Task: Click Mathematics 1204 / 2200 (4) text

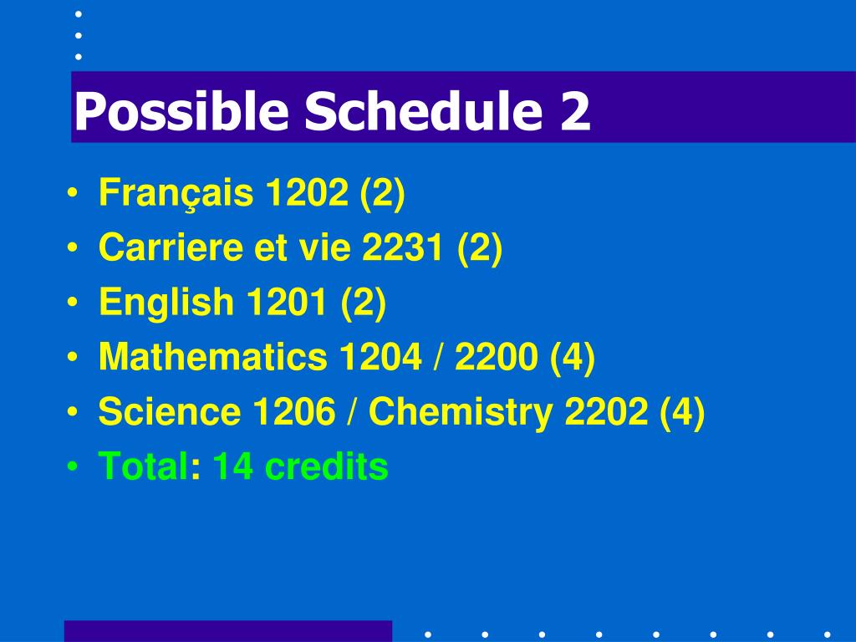Action: [347, 358]
